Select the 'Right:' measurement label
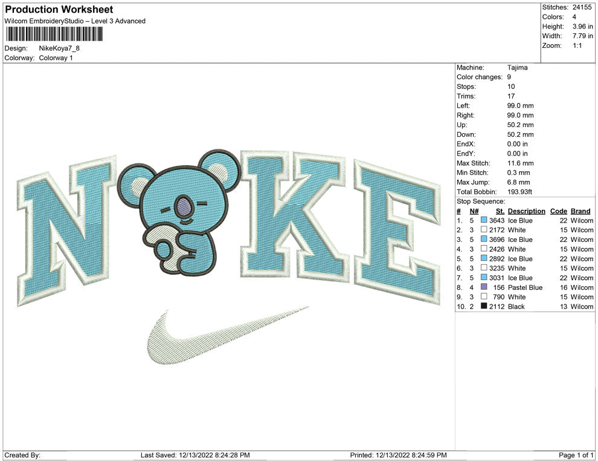 pyautogui.click(x=466, y=116)
